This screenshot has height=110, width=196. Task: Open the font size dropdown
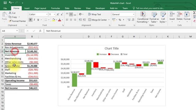55,14
